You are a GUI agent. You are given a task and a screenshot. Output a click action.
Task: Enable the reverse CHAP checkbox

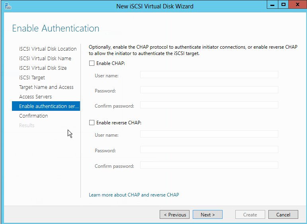(92, 123)
